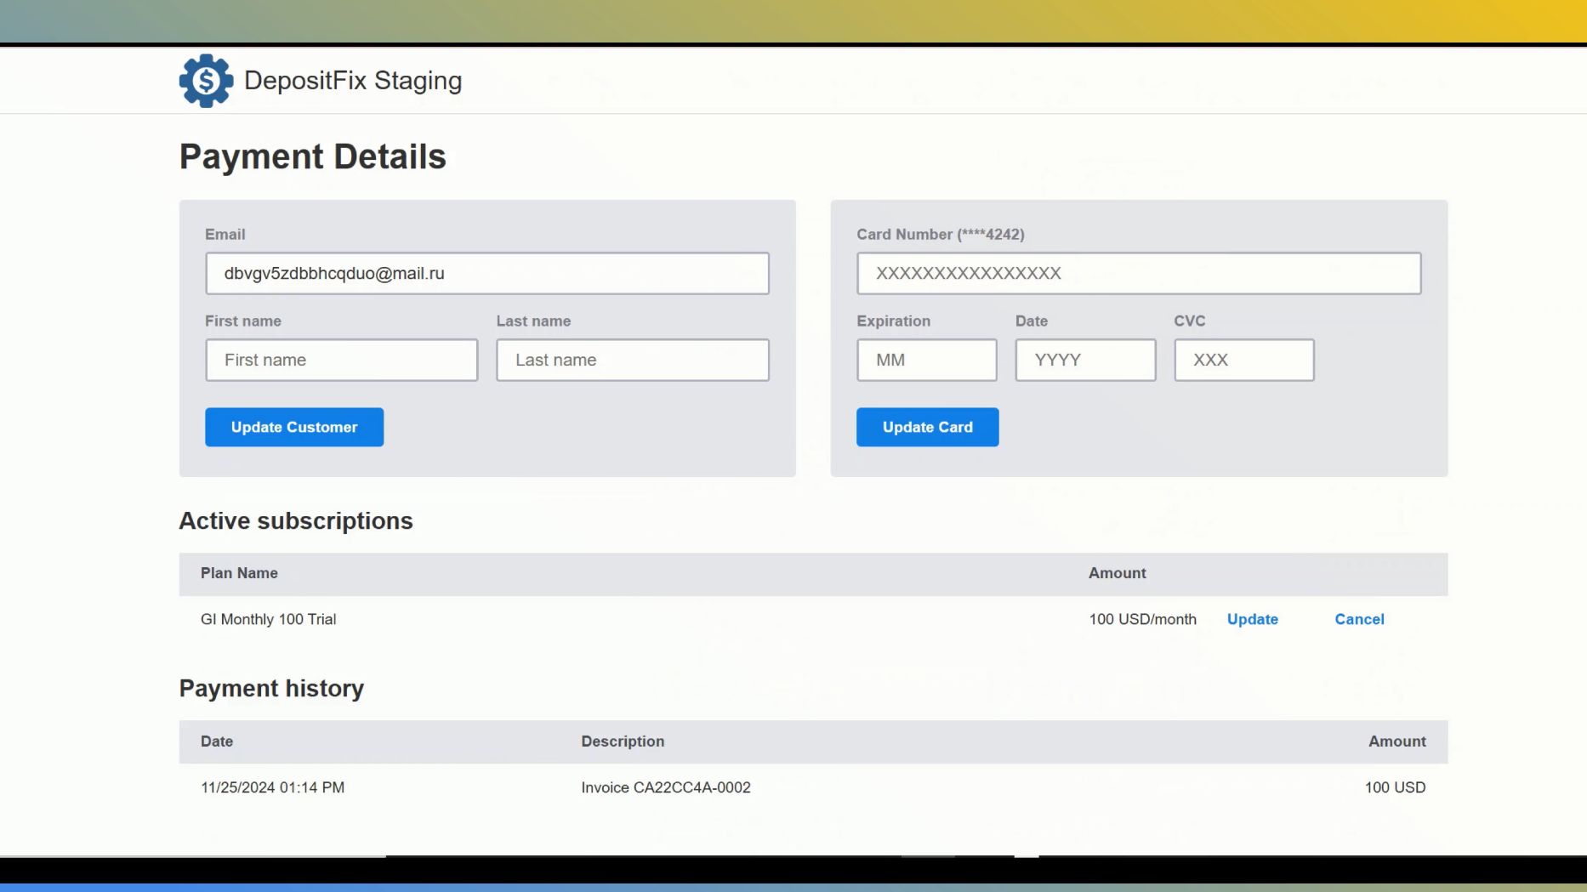The image size is (1587, 892).
Task: Click into the First name field
Action: [341, 361]
